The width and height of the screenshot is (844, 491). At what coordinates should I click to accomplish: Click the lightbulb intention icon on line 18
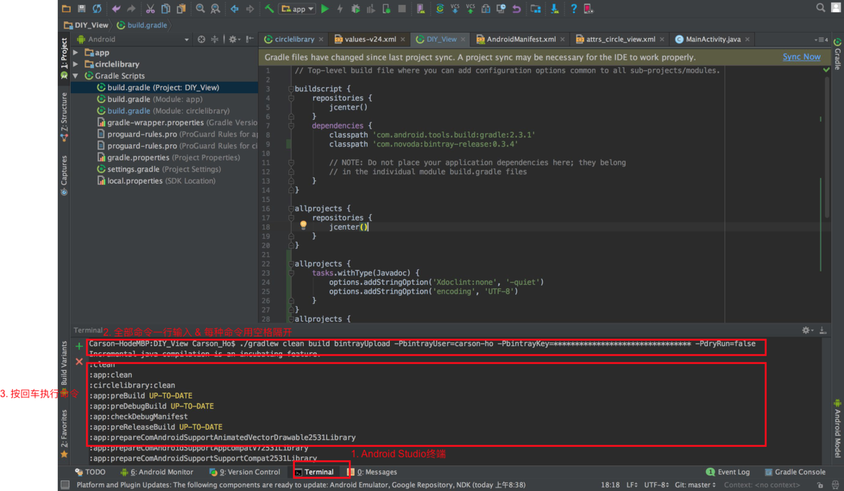[304, 225]
